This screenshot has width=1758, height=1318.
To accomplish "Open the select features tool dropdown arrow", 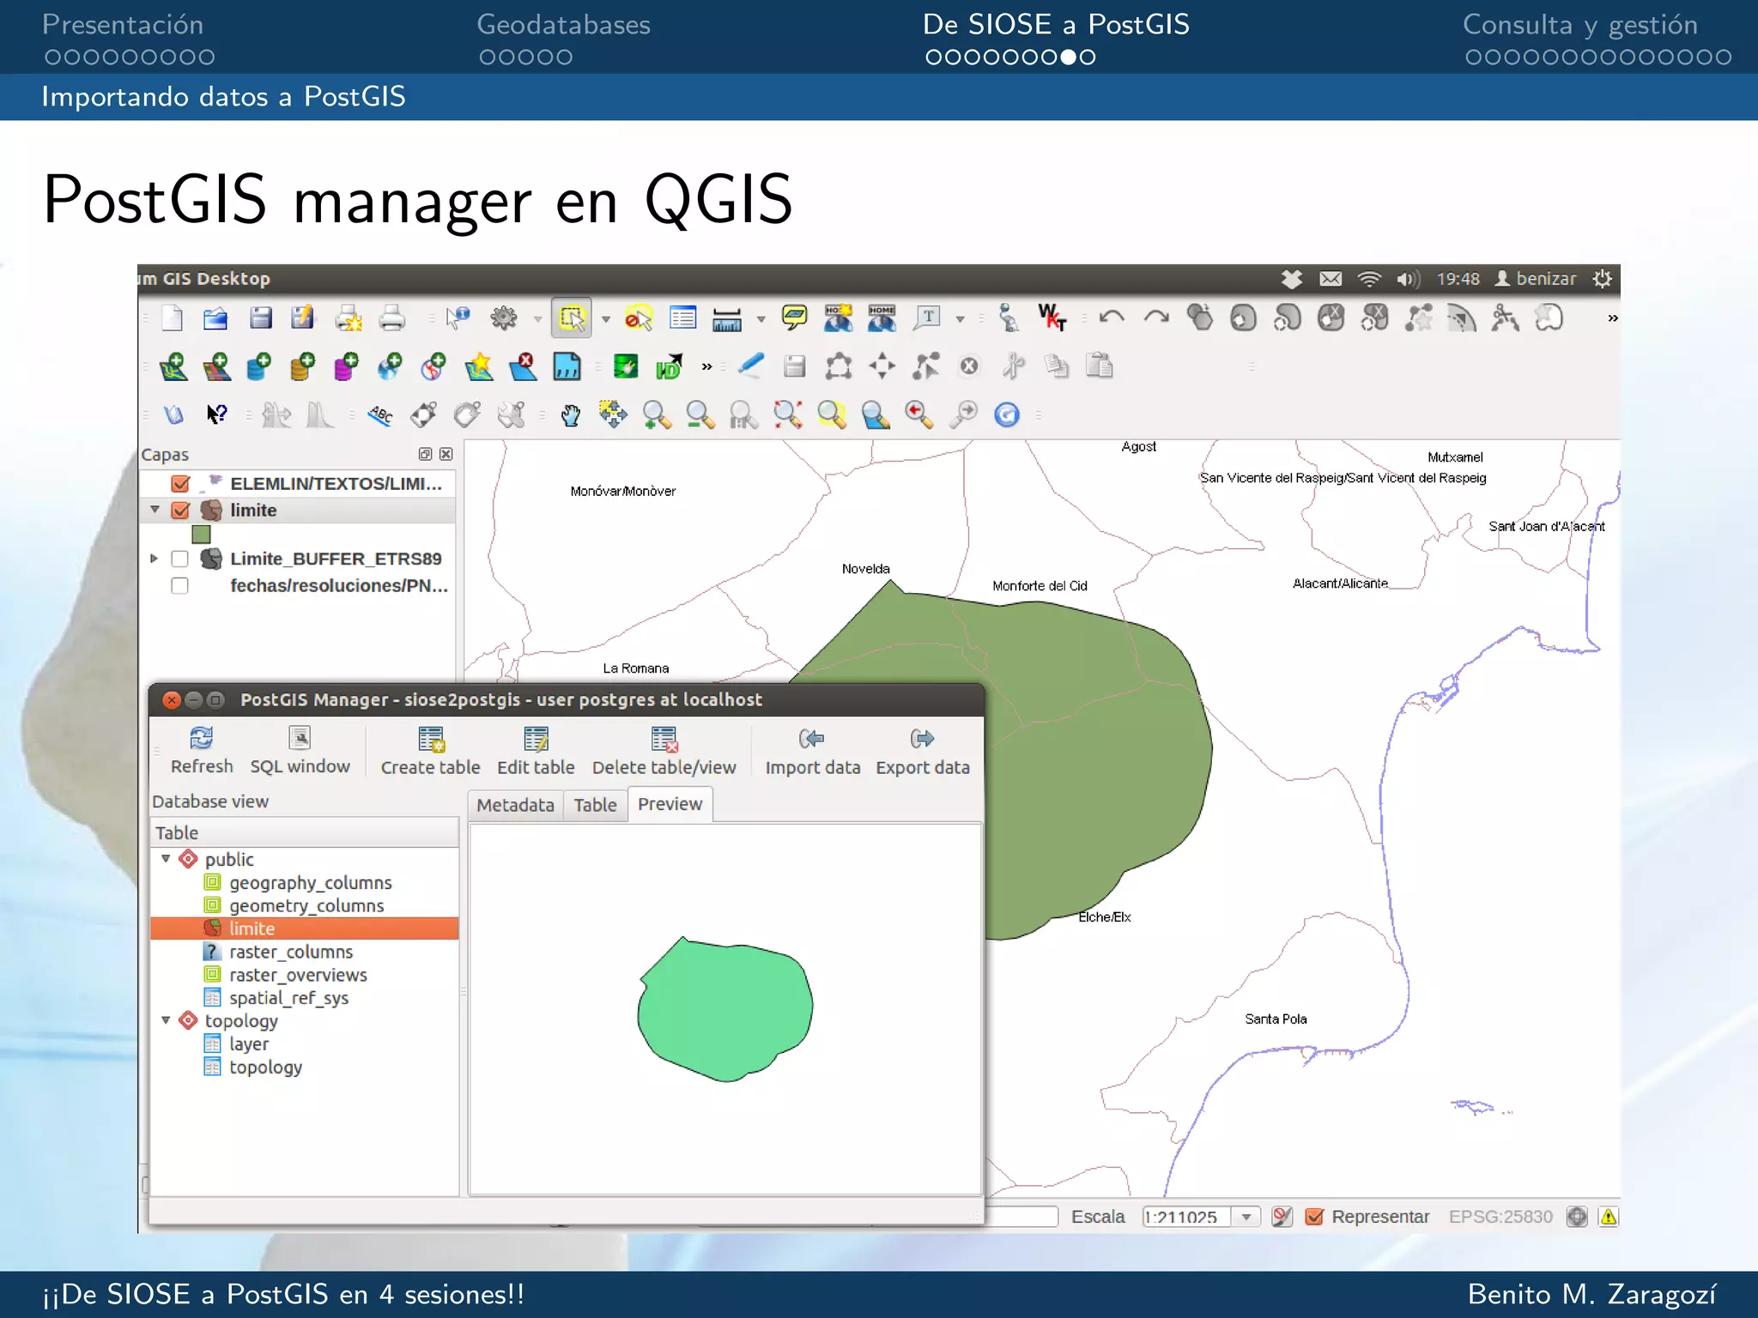I will (x=606, y=319).
